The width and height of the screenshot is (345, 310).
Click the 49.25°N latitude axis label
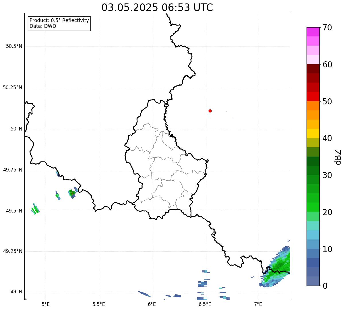[x=12, y=251]
